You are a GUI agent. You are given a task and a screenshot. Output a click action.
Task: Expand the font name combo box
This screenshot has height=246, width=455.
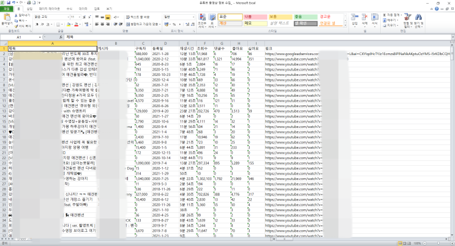[68, 17]
